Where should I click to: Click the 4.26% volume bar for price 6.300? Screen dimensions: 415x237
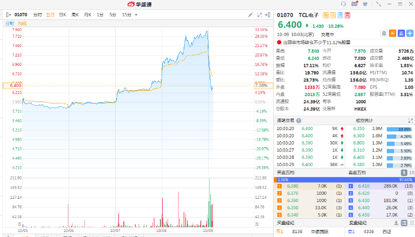click(399, 137)
